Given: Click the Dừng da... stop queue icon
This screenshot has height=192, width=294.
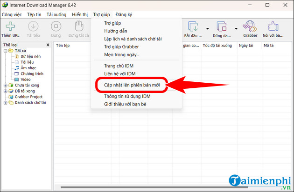Looking at the screenshot, I should (222, 26).
